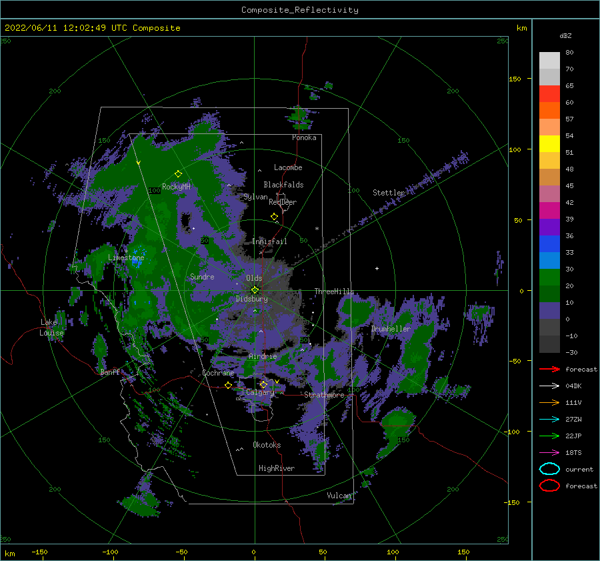This screenshot has height=561, width=600.
Task: Click the Lake Louise label
Action: [52, 328]
